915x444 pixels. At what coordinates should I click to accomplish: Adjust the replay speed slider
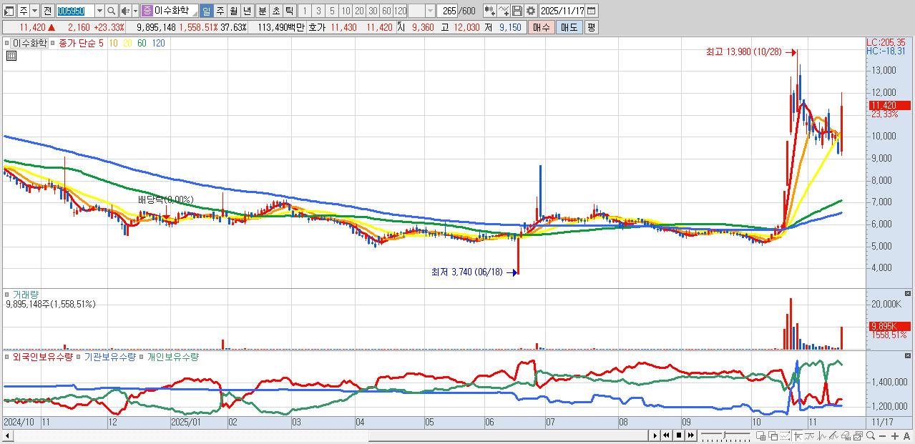click(724, 435)
